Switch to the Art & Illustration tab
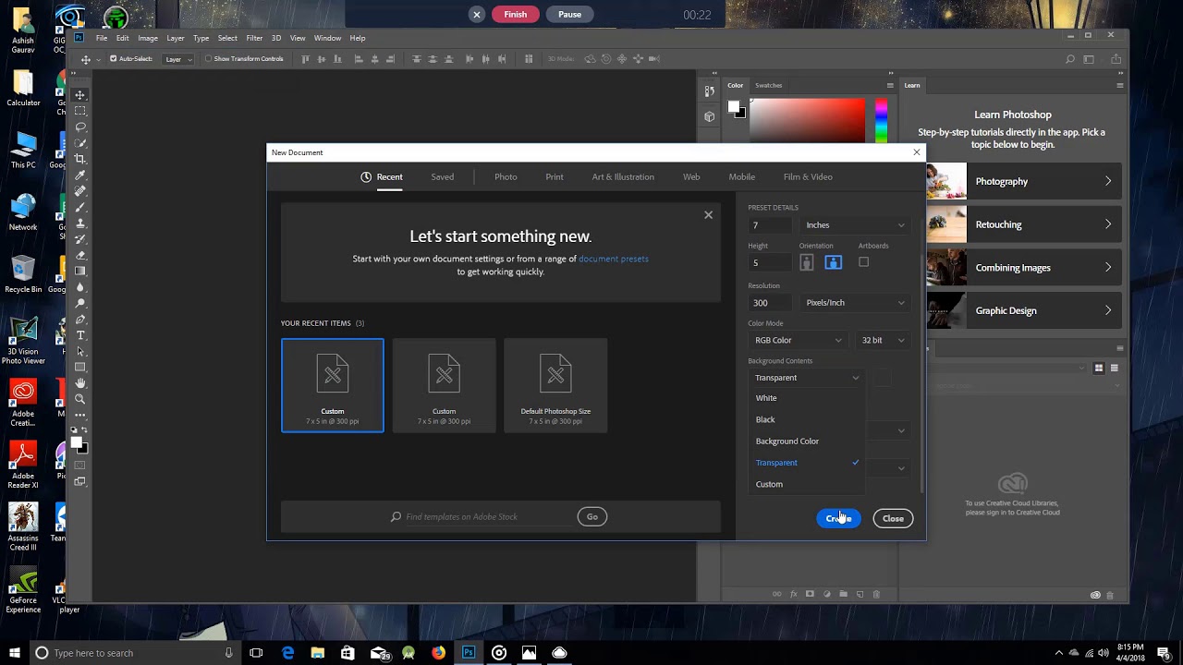This screenshot has width=1183, height=665. click(x=623, y=177)
